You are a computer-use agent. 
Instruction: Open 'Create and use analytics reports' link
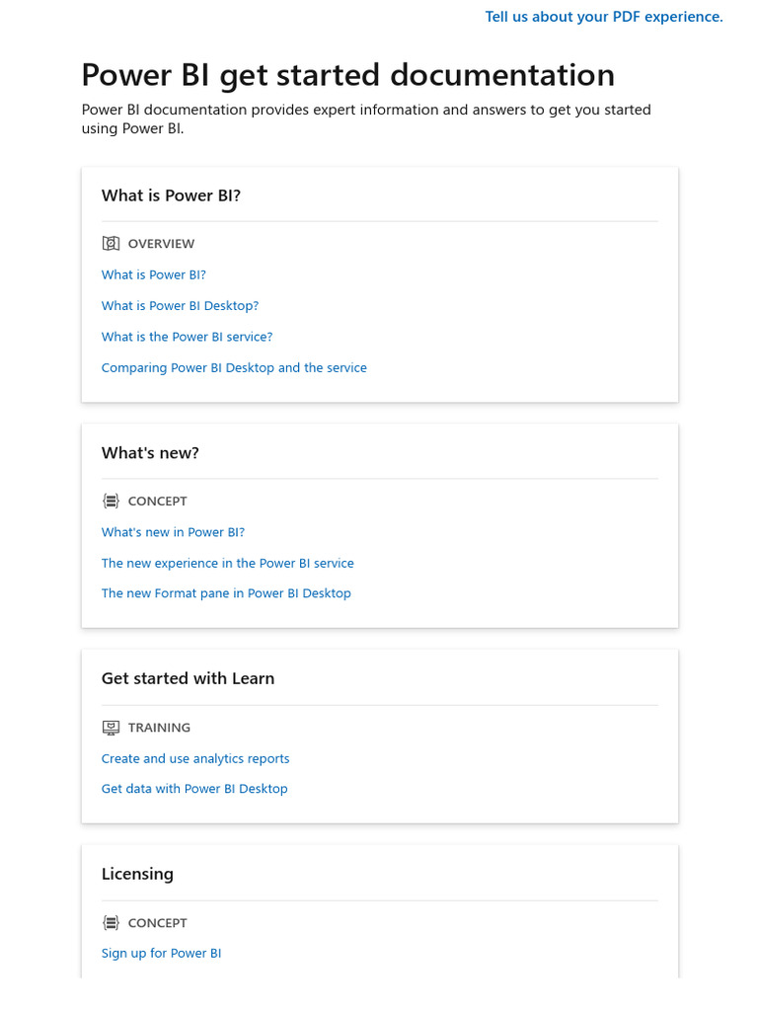click(195, 759)
